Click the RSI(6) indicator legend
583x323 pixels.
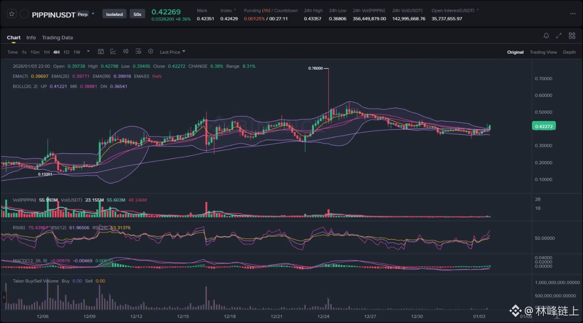click(19, 227)
